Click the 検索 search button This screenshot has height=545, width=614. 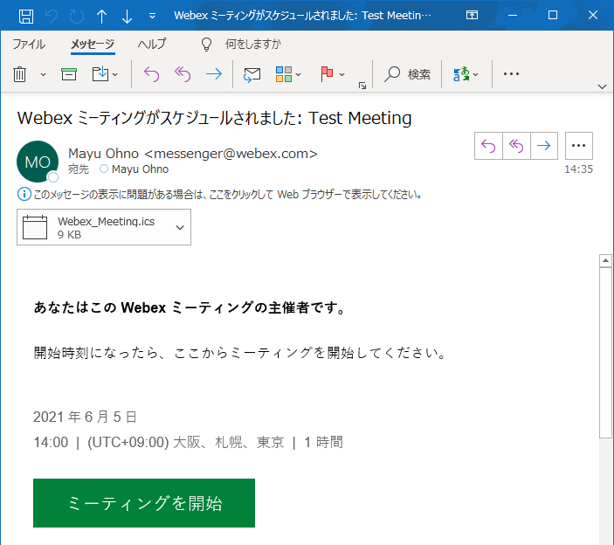408,74
